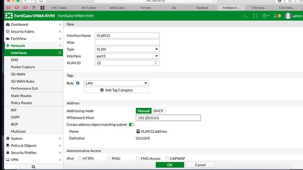Click the System gear icon
The width and height of the screenshot is (303, 170).
pyautogui.click(x=8, y=138)
